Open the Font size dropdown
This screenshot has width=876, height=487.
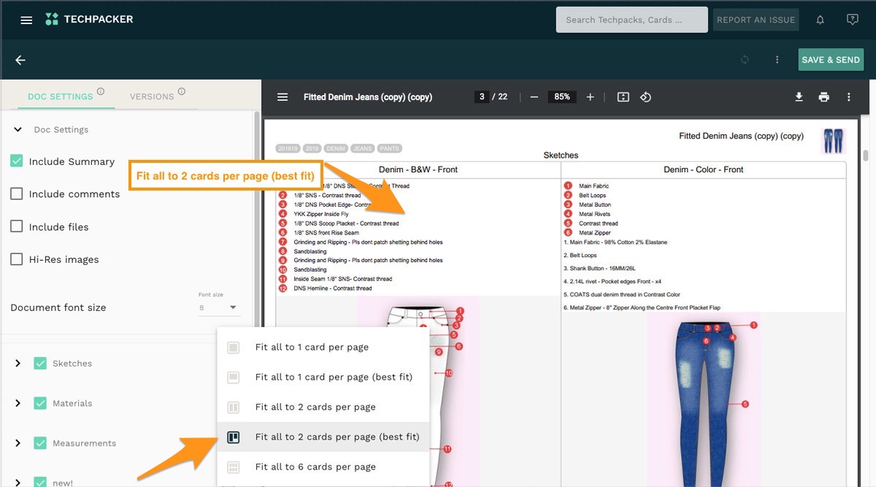[x=219, y=307]
